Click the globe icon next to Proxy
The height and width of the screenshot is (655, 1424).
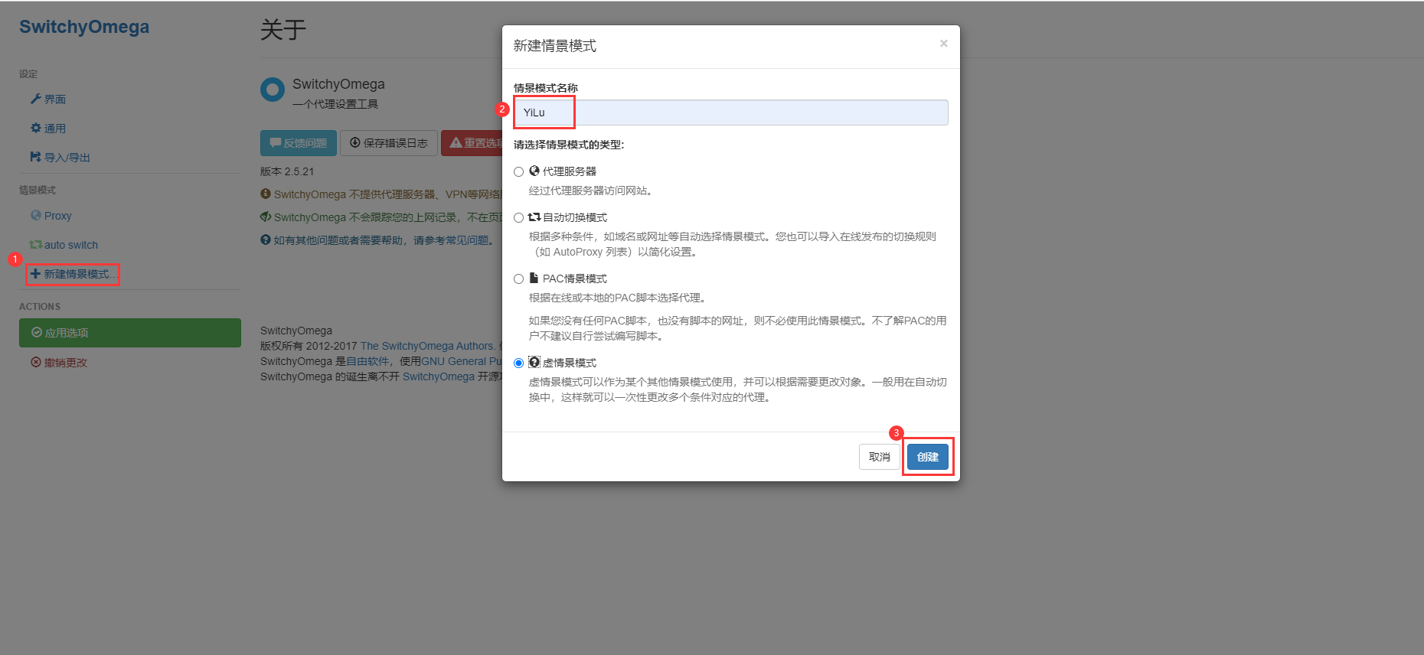click(35, 215)
